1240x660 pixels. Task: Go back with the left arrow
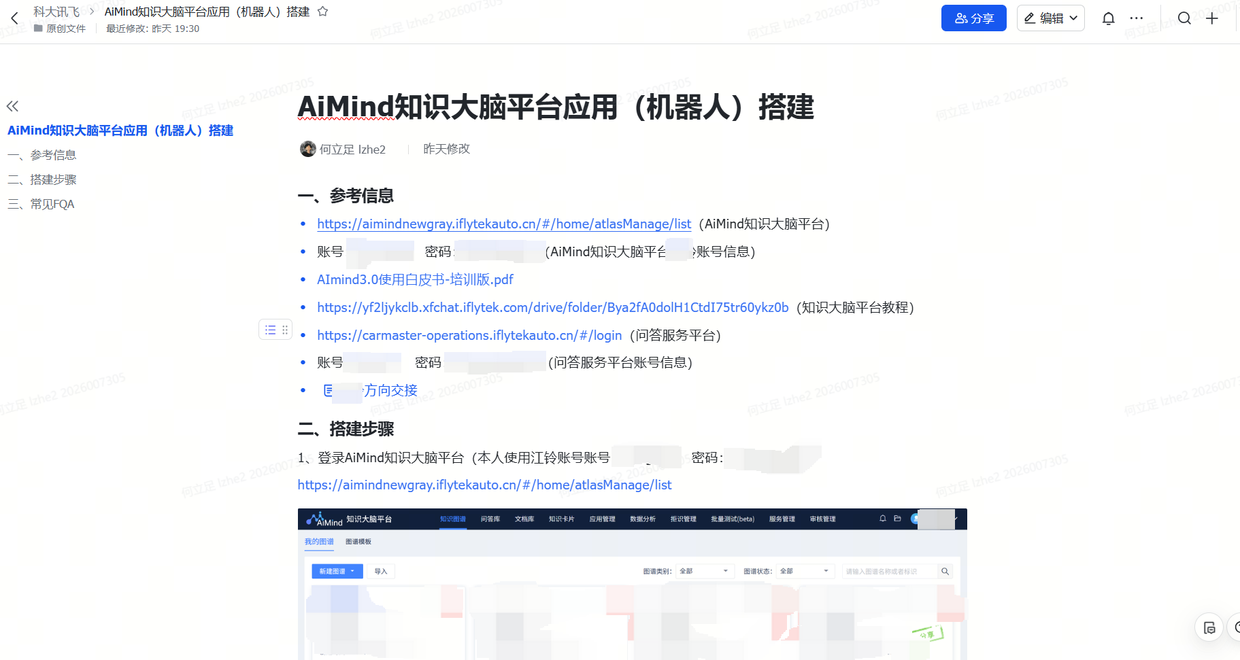coord(15,18)
